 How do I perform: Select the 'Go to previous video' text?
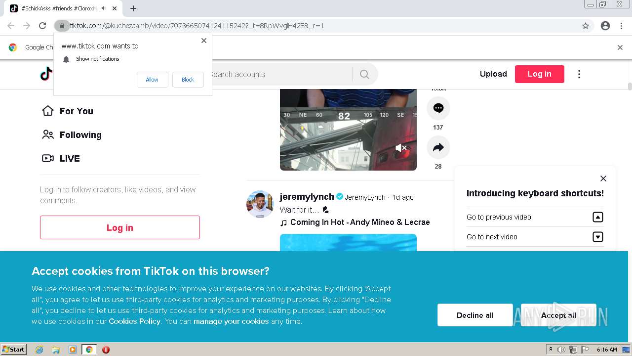[499, 217]
